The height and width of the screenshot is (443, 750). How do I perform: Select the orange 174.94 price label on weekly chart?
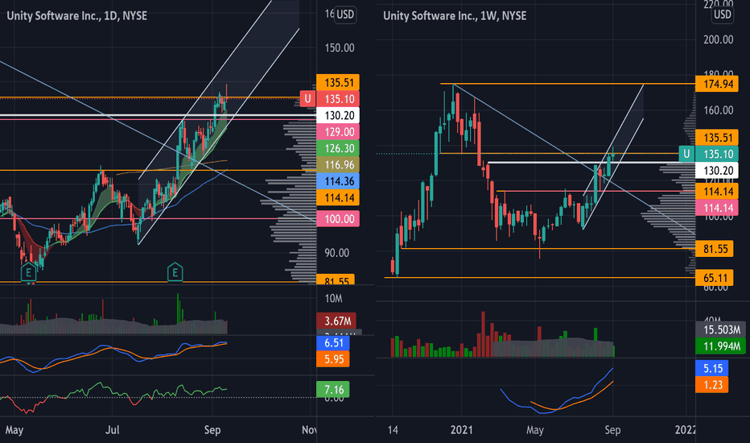pyautogui.click(x=717, y=85)
